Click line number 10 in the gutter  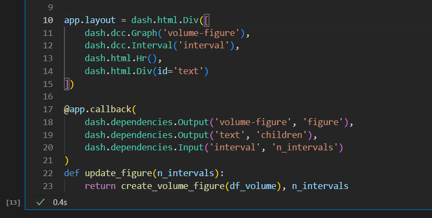coord(48,20)
